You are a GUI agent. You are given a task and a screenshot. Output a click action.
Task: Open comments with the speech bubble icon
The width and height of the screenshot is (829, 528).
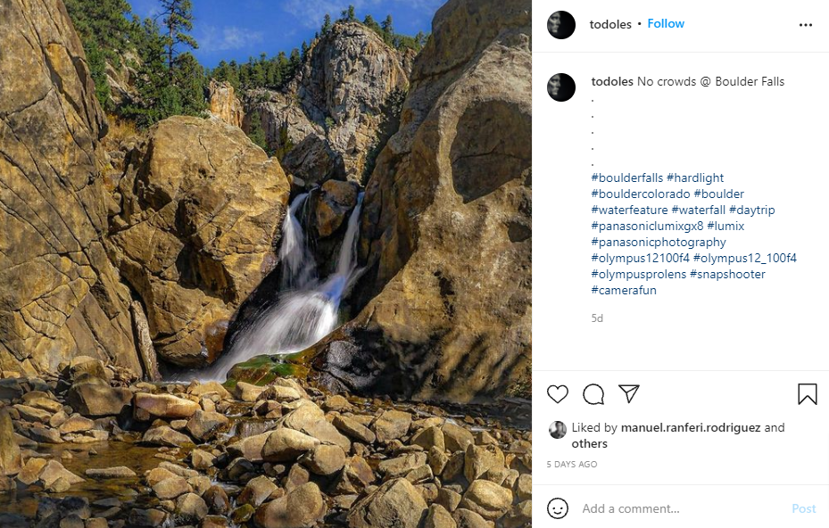click(x=593, y=394)
